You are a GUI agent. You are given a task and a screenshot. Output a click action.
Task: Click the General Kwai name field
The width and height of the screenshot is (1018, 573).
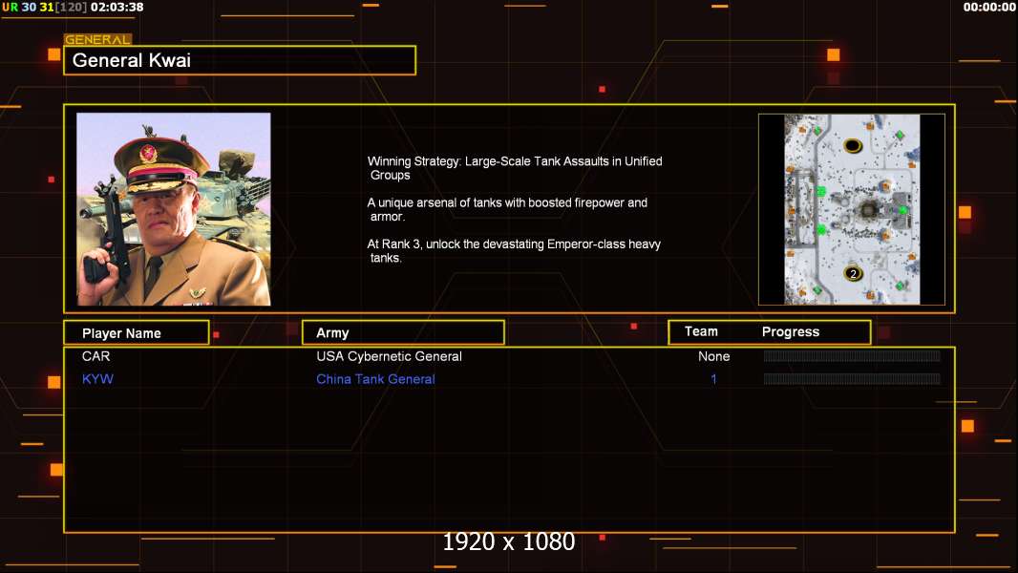tap(240, 60)
